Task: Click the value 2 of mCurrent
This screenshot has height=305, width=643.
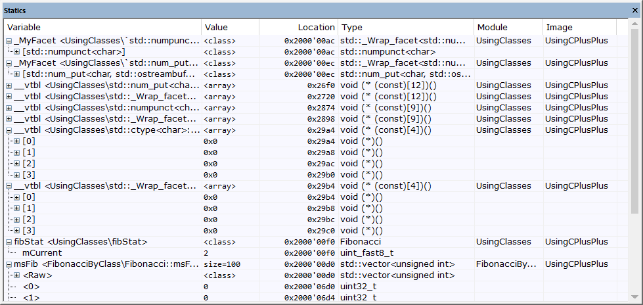Action: (x=206, y=253)
